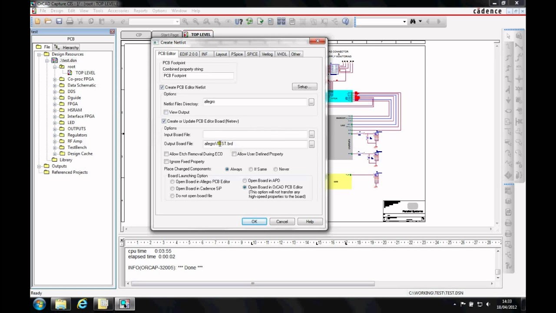Click the session log horizontal scrollbar thumb

coord(253,284)
